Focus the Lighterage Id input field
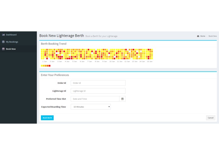Image resolution: width=219 pixels, height=155 pixels. pyautogui.click(x=98, y=91)
